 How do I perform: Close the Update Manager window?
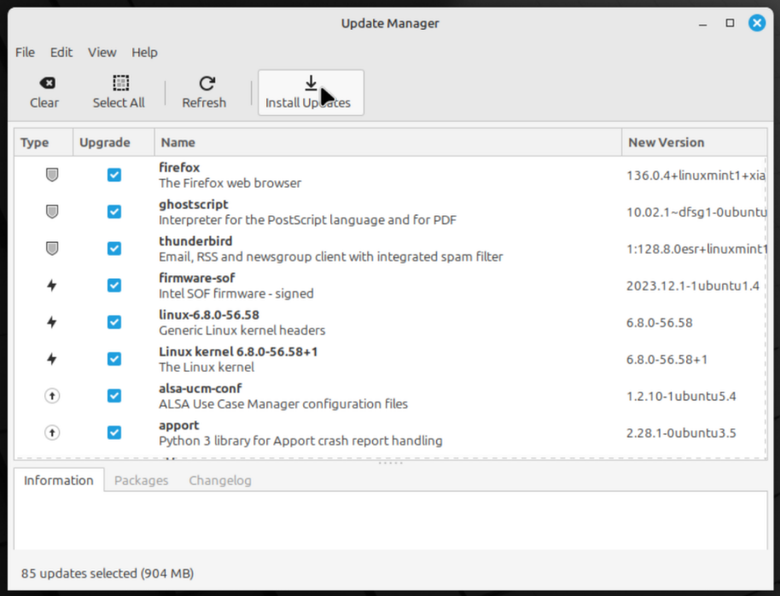point(757,23)
